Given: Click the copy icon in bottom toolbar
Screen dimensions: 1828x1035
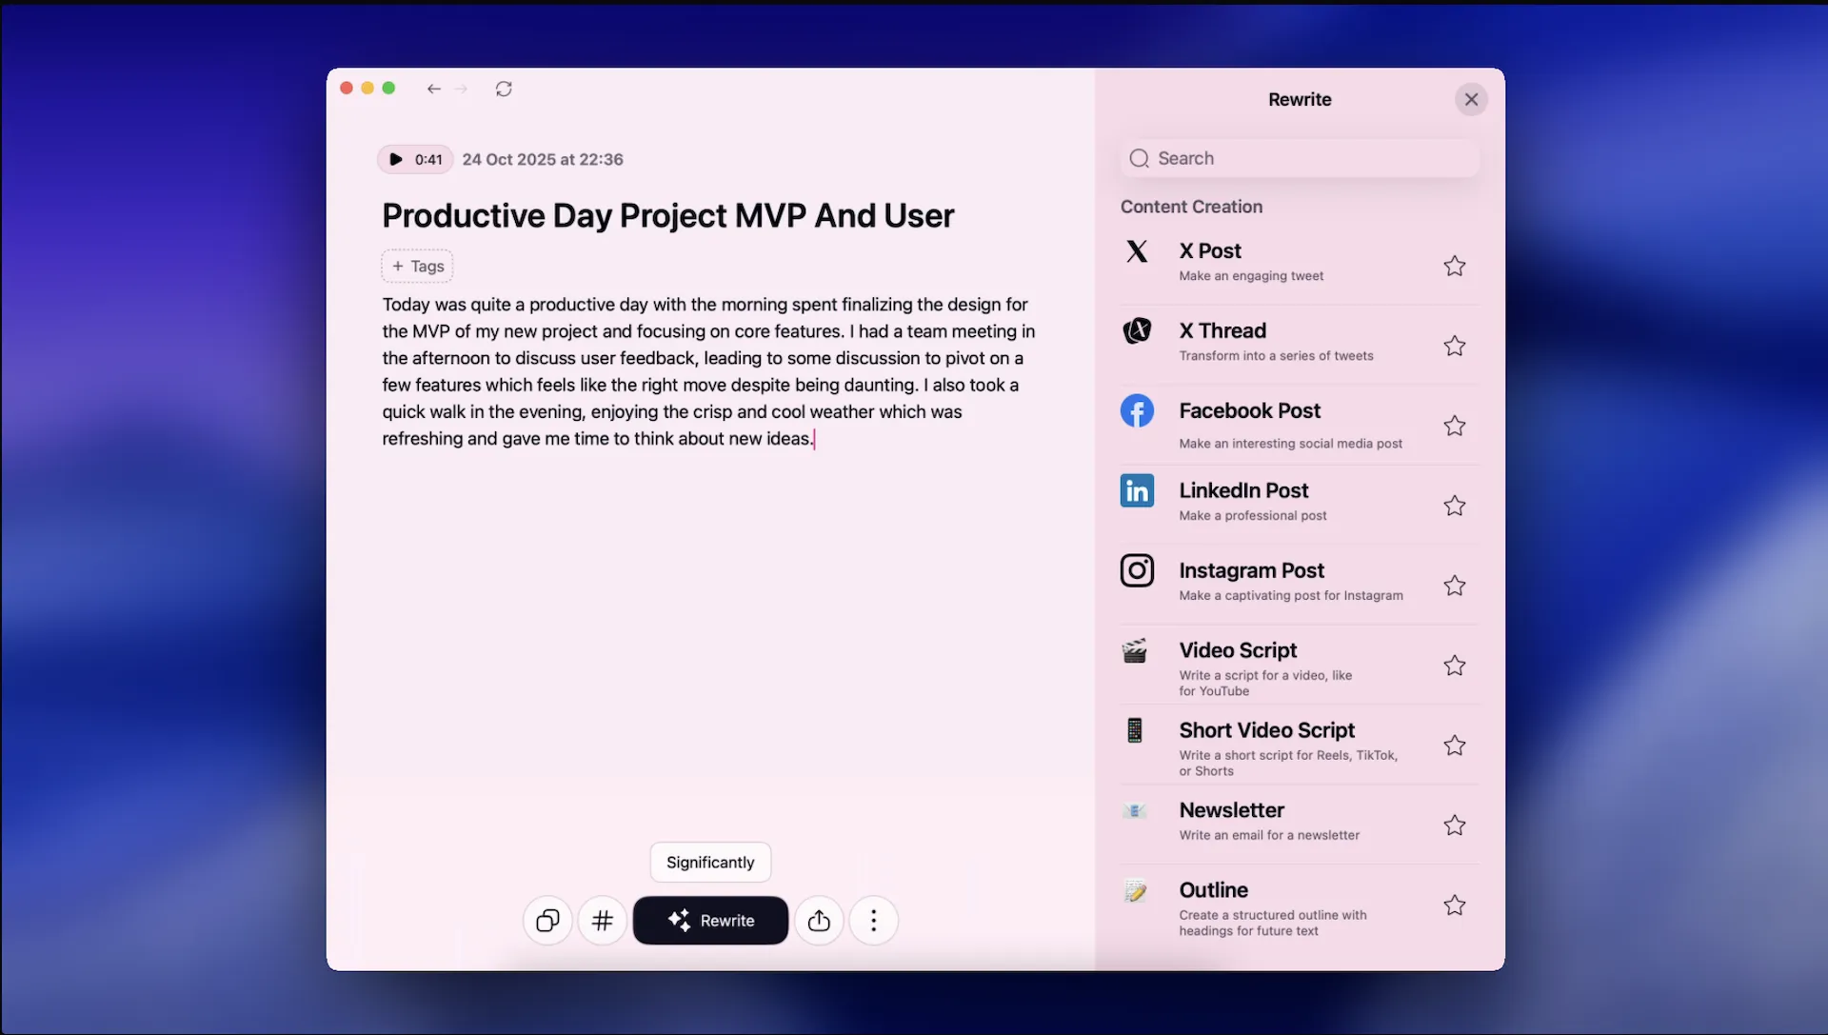Looking at the screenshot, I should (x=547, y=921).
